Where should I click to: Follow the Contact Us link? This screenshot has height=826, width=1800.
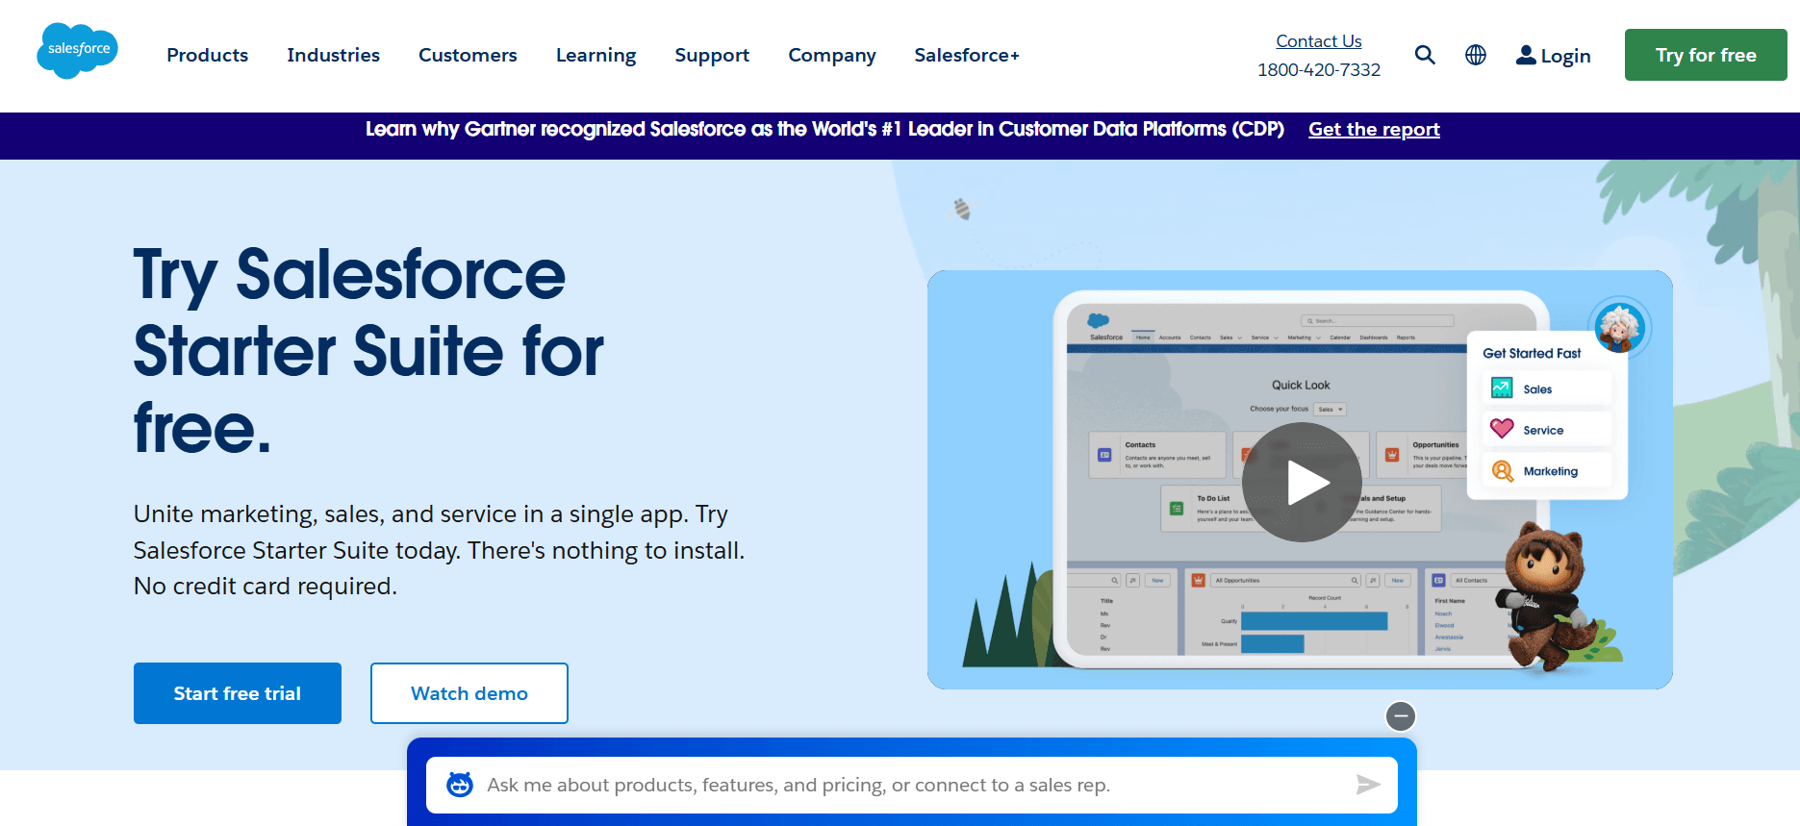click(x=1318, y=41)
